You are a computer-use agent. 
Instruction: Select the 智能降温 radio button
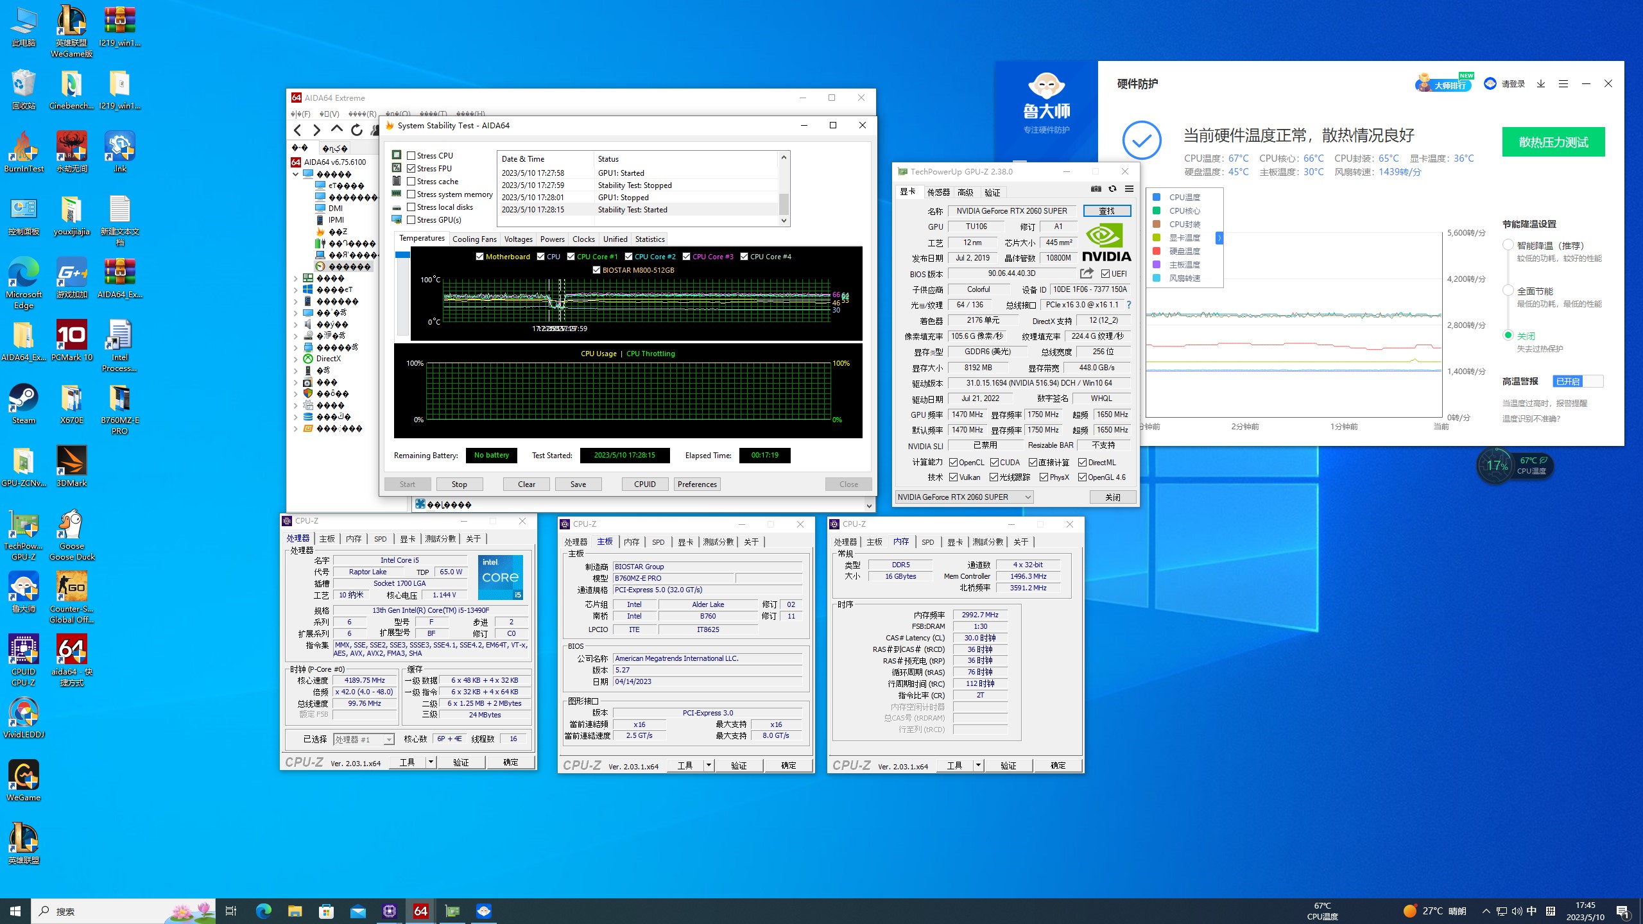(1508, 245)
